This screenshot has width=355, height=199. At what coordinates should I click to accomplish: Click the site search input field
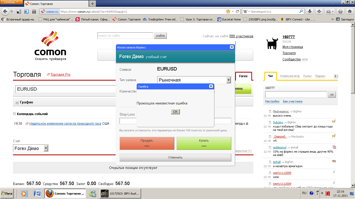pyautogui.click(x=125, y=36)
